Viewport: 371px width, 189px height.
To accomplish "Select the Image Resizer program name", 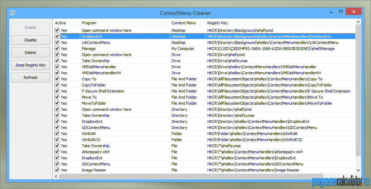I will coord(94,170).
